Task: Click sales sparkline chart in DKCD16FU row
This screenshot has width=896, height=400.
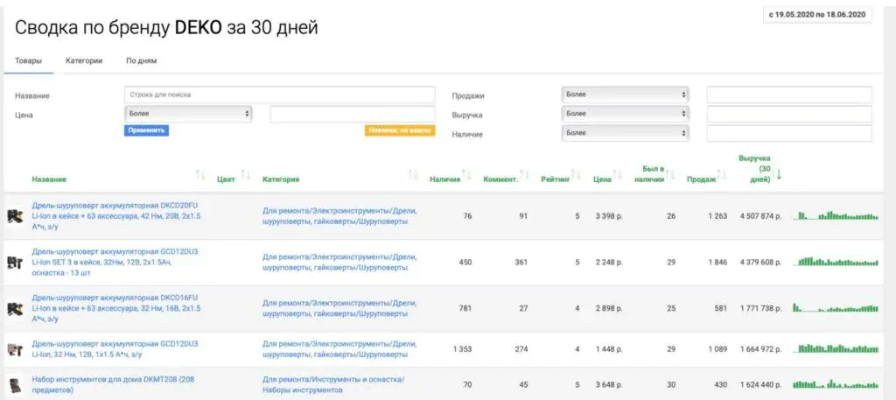Action: click(836, 308)
